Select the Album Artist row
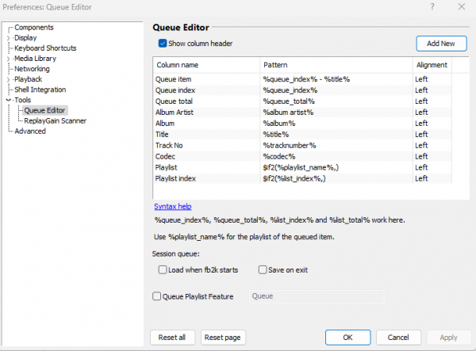This screenshot has height=351, width=476. coord(206,113)
